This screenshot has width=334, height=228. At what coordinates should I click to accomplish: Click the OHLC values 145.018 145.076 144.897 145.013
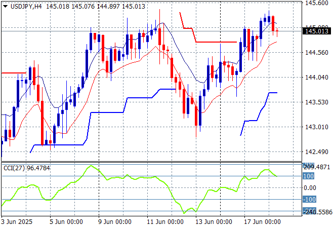pos(96,7)
